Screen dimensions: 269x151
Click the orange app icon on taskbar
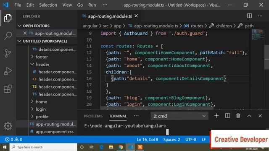click(x=140, y=147)
